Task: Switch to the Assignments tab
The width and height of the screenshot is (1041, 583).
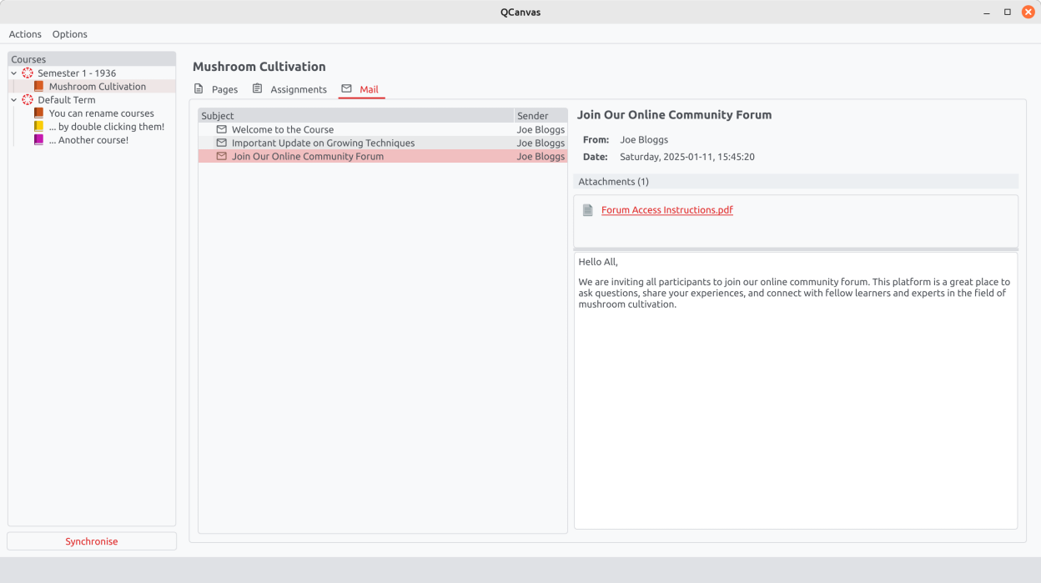Action: tap(289, 89)
